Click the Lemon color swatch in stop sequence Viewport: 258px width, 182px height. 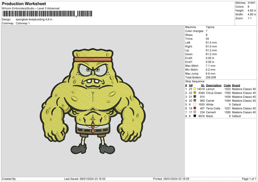pos(195,89)
